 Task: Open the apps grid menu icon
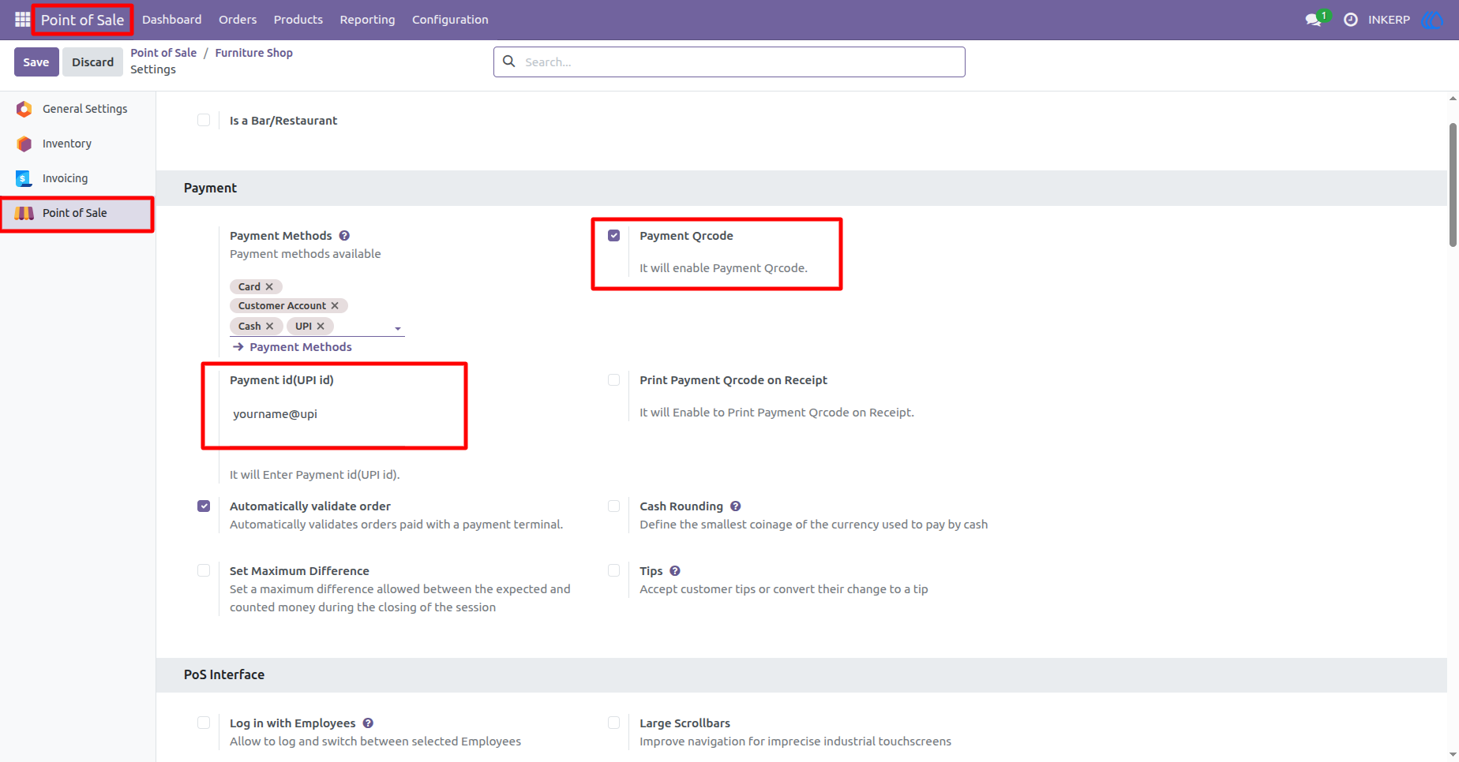pos(22,19)
